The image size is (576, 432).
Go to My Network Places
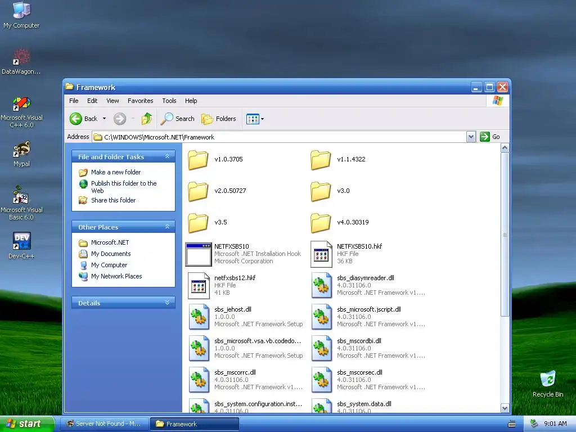[116, 276]
